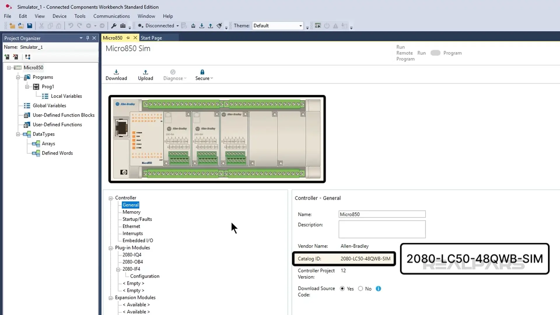Click the wrench properties icon
This screenshot has height=315, width=560.
click(x=114, y=26)
